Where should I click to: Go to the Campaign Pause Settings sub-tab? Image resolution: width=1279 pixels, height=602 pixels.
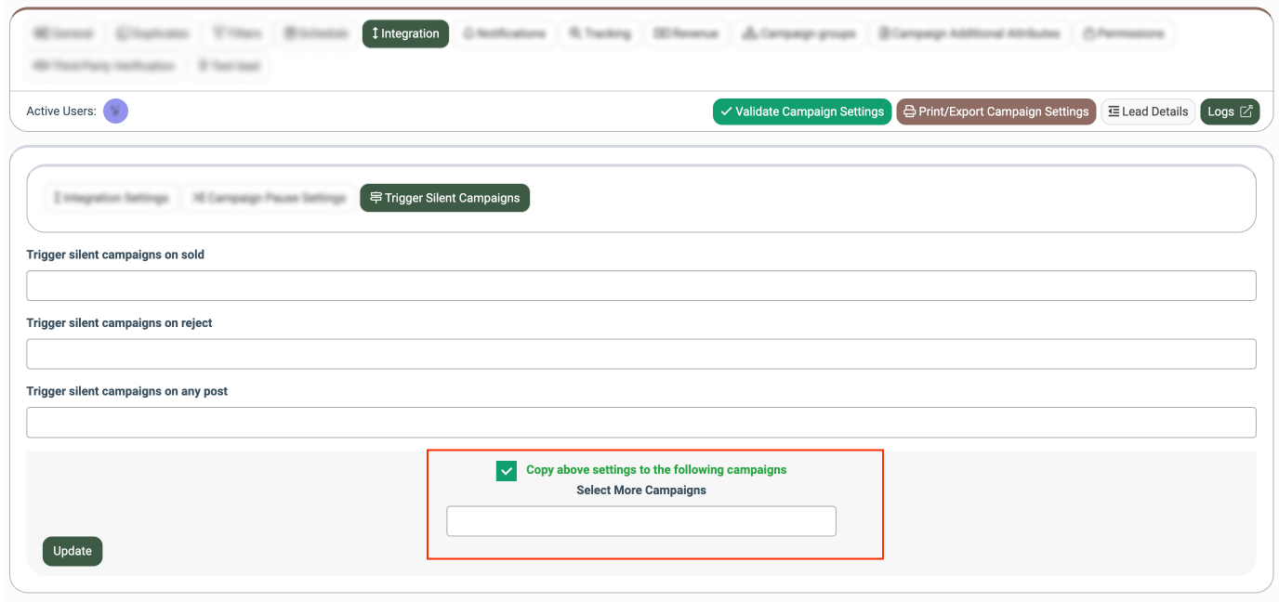(x=269, y=198)
